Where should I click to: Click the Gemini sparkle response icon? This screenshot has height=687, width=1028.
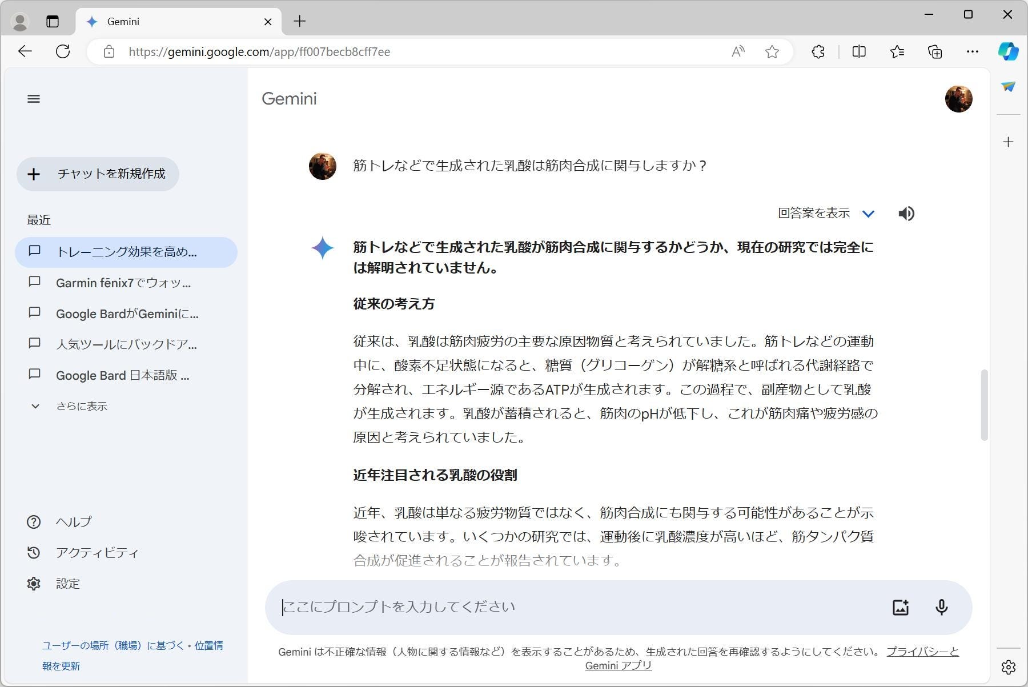pyautogui.click(x=323, y=248)
